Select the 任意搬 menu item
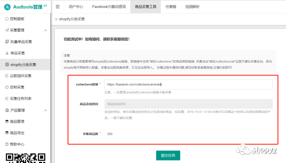Screen dimensions: 286x163 [171, 7]
